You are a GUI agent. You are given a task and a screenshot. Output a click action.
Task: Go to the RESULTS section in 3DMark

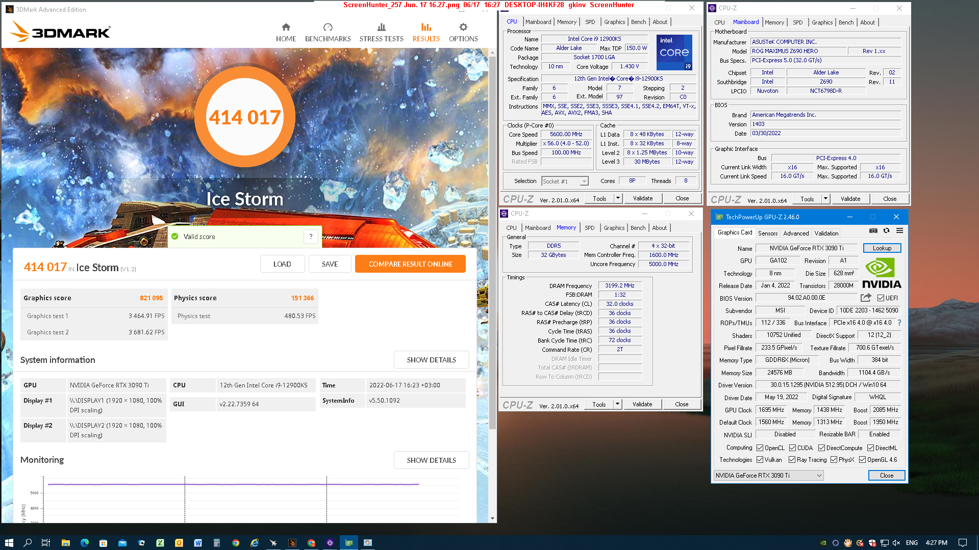[426, 33]
